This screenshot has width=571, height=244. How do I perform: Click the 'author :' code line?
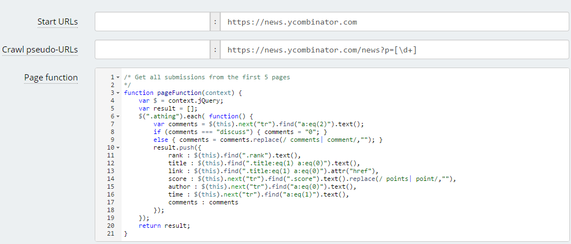262,186
